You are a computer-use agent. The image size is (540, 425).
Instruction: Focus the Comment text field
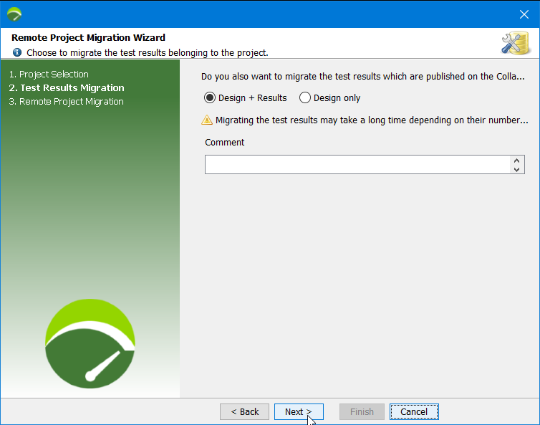[357, 165]
